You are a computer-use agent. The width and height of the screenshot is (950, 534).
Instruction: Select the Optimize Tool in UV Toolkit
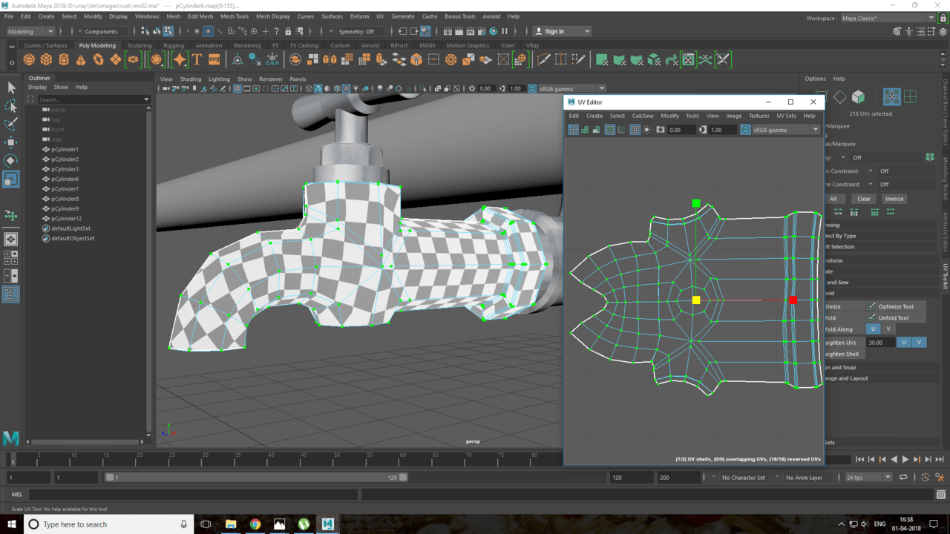pos(896,306)
